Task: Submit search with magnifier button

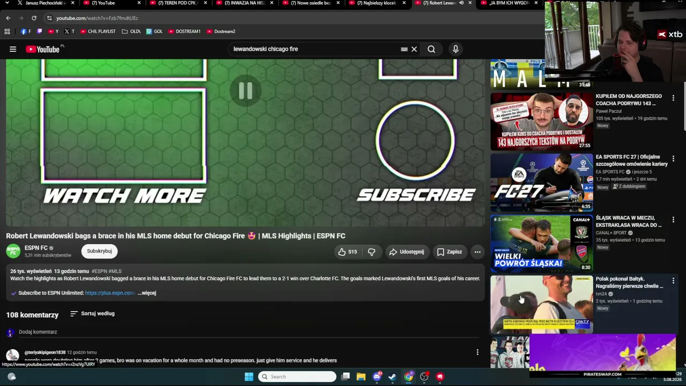Action: coord(431,49)
